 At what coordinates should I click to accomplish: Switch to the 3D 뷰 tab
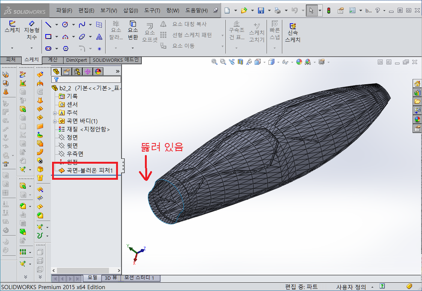click(x=111, y=278)
